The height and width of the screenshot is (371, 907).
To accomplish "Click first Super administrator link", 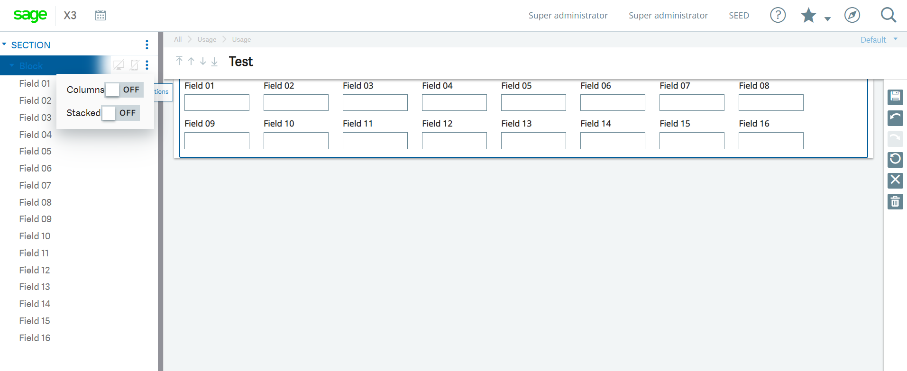I will [568, 15].
